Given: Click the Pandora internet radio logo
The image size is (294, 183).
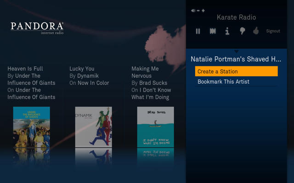Looking at the screenshot, I should 37,28.
